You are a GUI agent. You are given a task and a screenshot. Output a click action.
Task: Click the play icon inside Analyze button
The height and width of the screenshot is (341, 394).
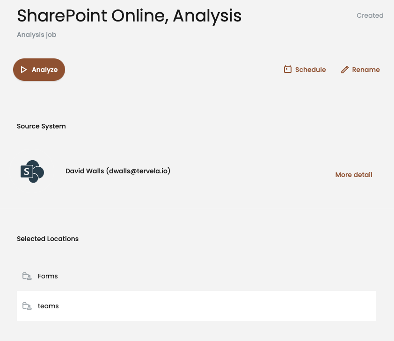coord(24,70)
